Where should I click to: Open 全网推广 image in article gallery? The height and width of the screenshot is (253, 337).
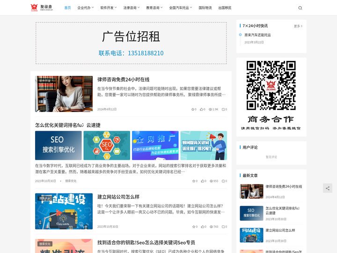155,145
